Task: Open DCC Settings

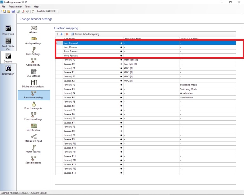Action: point(33,73)
